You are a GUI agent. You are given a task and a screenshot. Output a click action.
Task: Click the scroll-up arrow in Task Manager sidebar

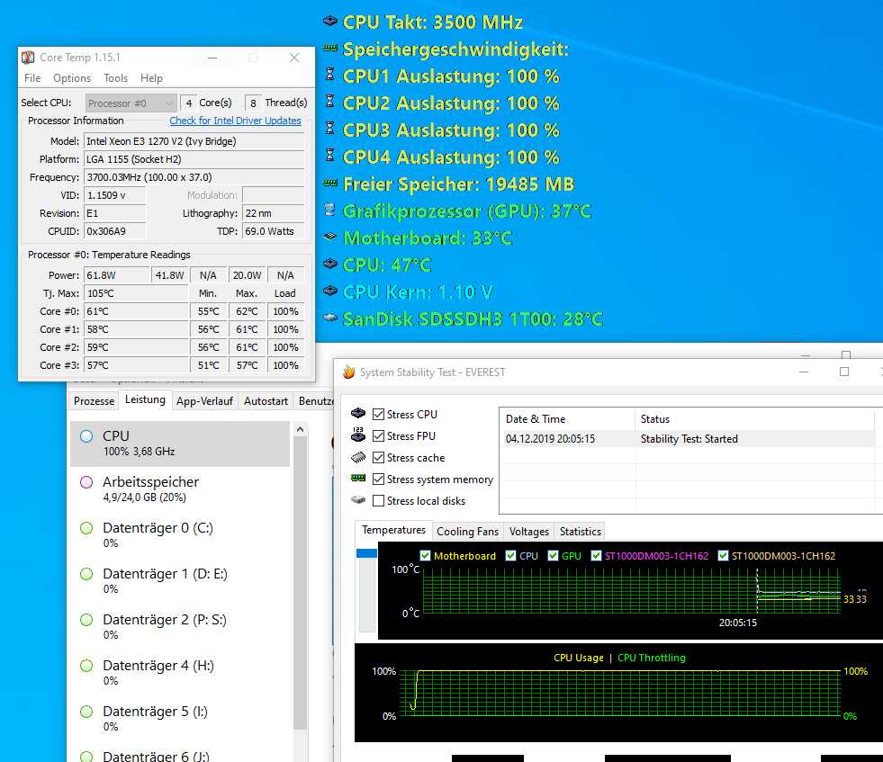[300, 429]
